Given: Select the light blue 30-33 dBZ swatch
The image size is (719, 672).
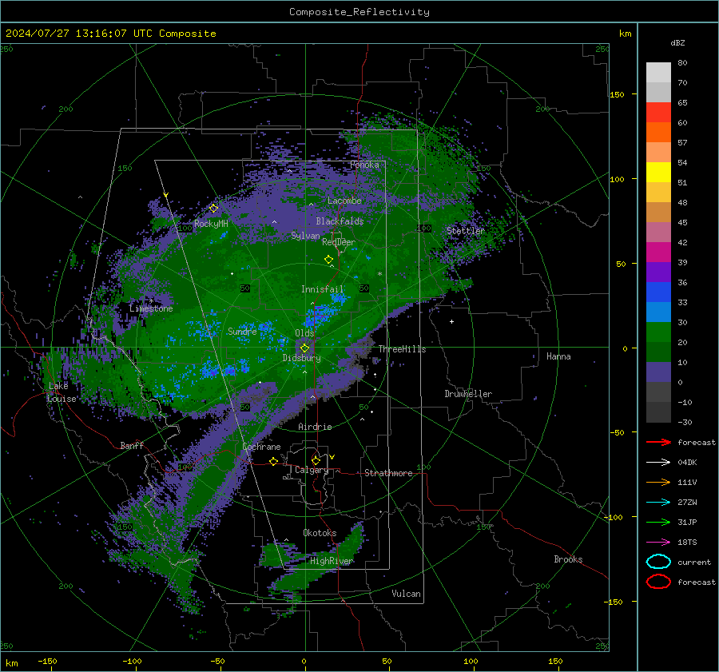Looking at the screenshot, I should coord(658,312).
